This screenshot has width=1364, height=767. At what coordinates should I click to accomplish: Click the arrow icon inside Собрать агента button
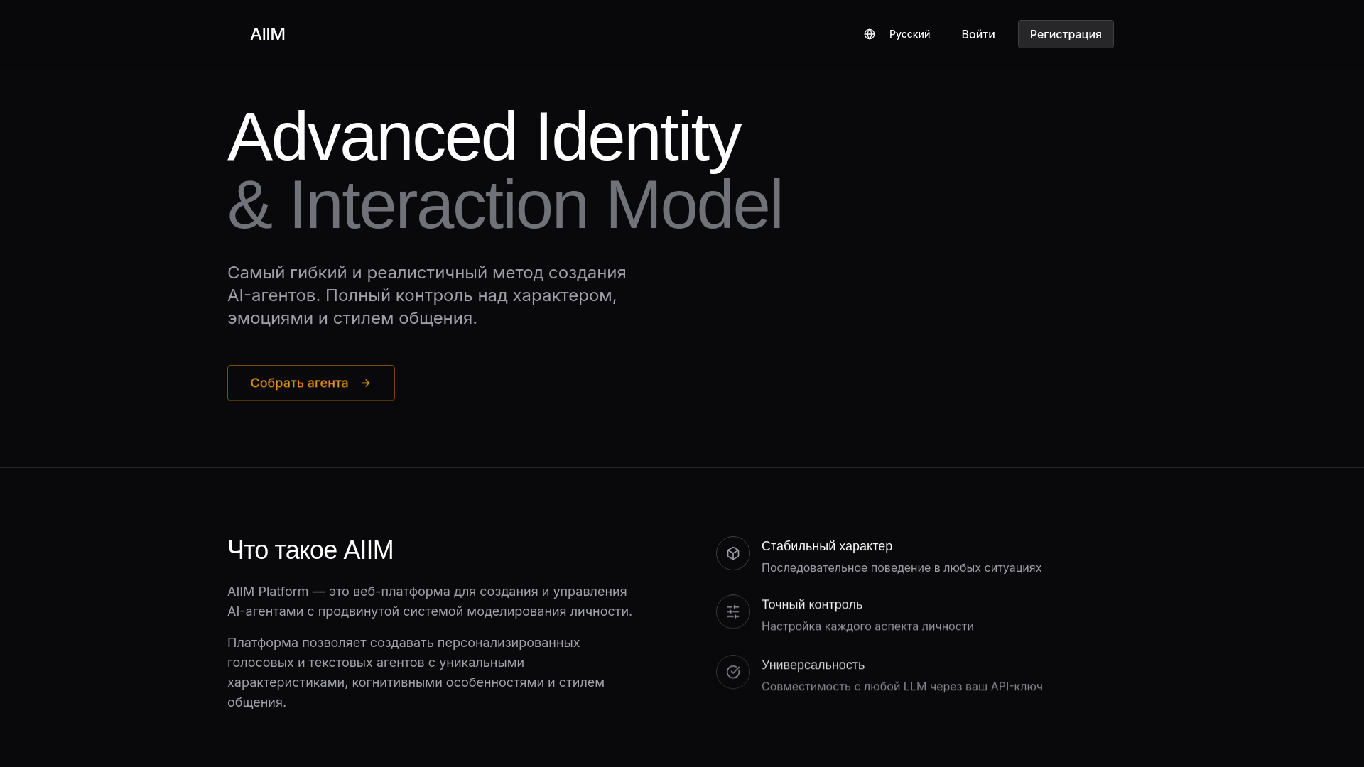click(365, 383)
